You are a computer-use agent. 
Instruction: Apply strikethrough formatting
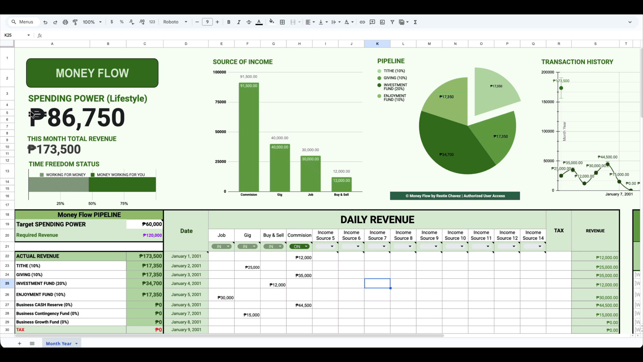249,22
